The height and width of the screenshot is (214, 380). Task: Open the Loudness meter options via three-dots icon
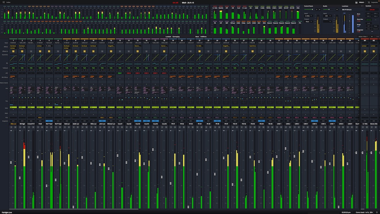tap(362, 6)
